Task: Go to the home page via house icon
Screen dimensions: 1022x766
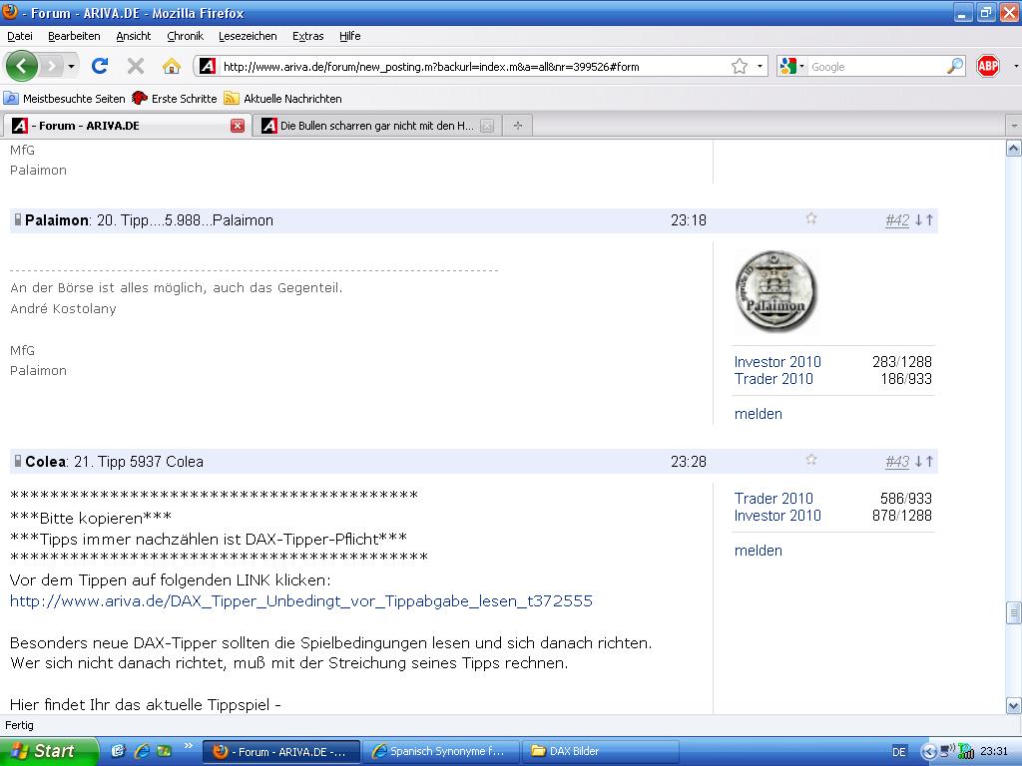Action: (172, 66)
